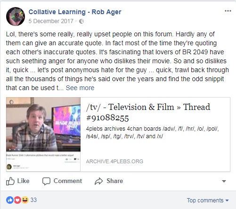Open the three-dot post options menu
Viewport: 236px width, 209px height.
pos(228,11)
